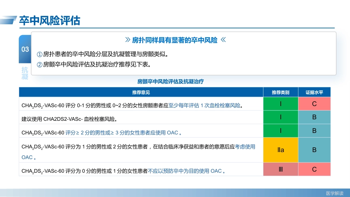Click the 推荐意见 column header

[141, 92]
